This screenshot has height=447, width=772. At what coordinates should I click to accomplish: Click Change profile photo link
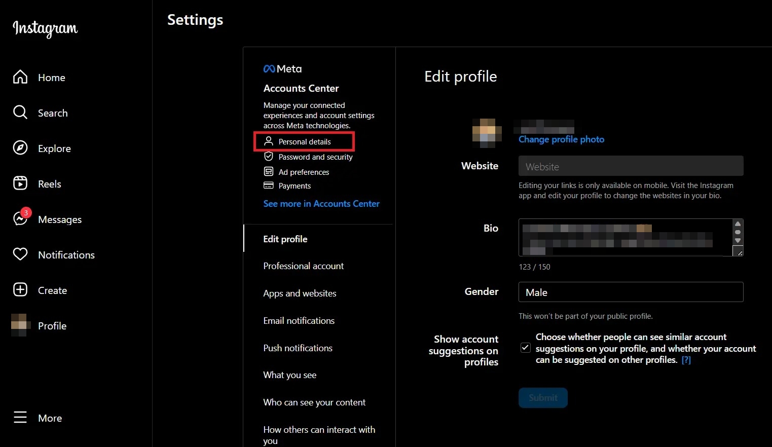(561, 139)
